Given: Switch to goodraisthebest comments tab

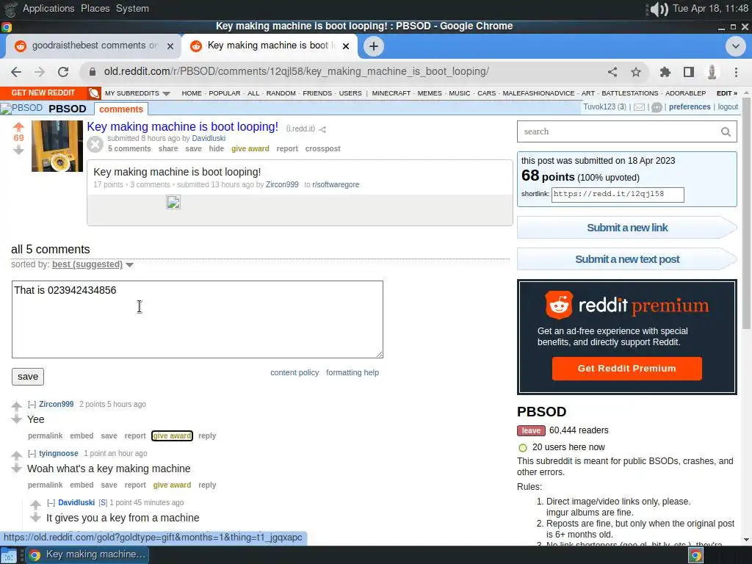Looking at the screenshot, I should tap(95, 46).
